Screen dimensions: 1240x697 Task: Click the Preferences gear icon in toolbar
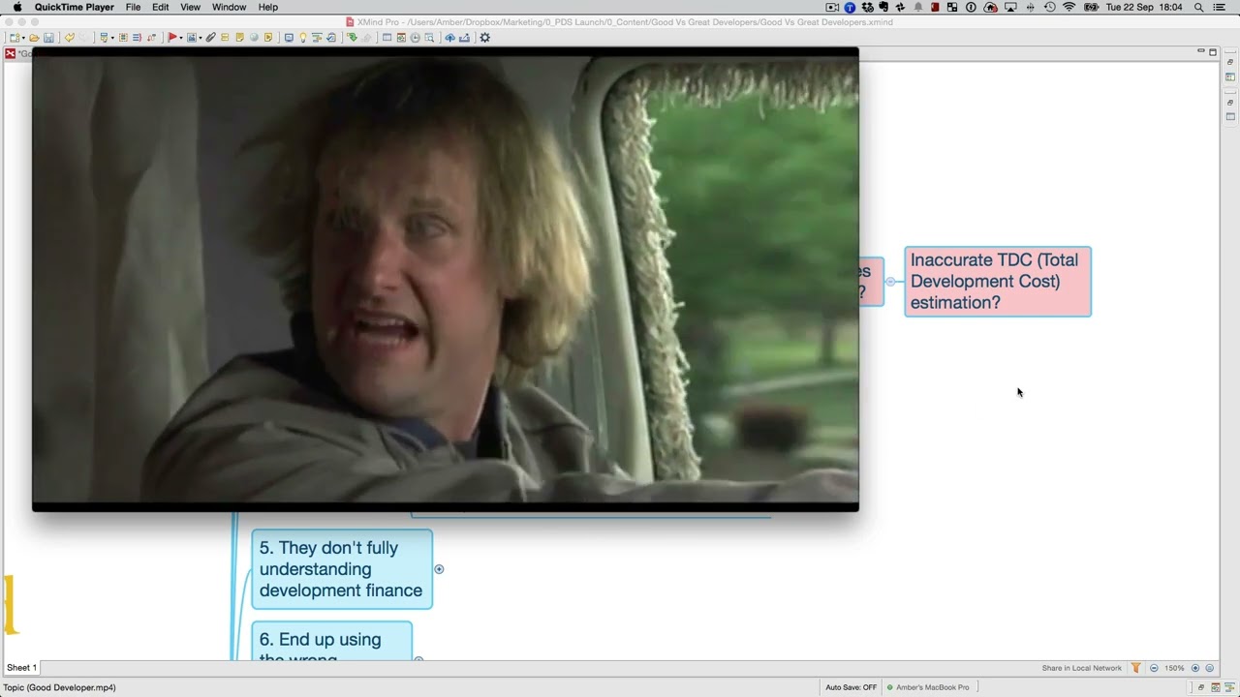click(x=484, y=38)
